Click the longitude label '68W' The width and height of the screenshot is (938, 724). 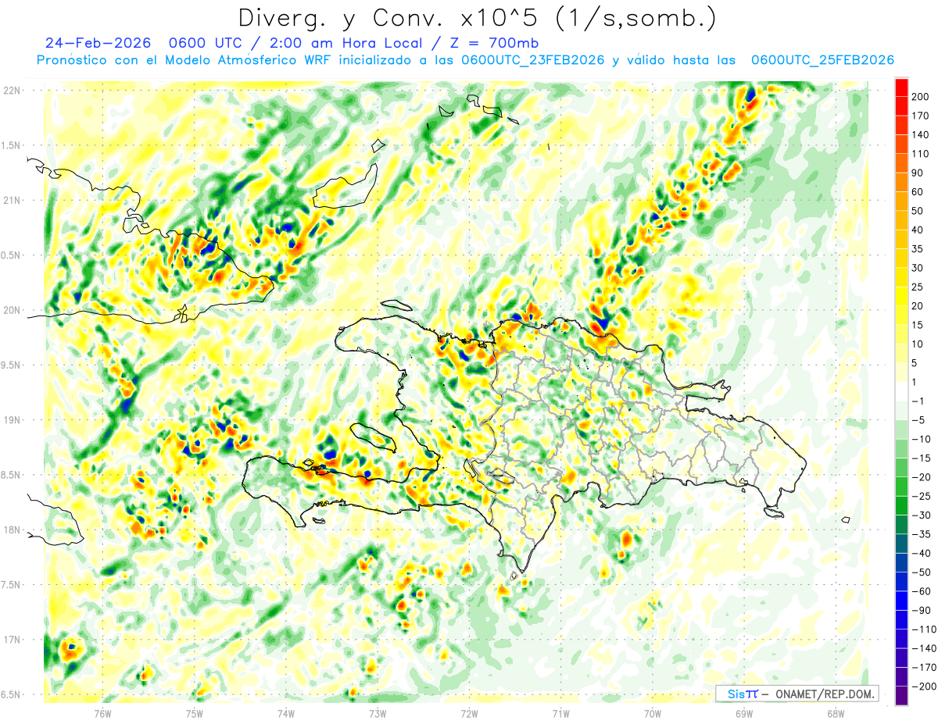(836, 712)
